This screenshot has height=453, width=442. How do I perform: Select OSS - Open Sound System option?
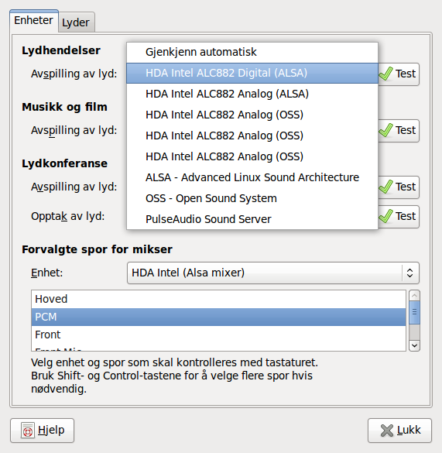tap(252, 198)
